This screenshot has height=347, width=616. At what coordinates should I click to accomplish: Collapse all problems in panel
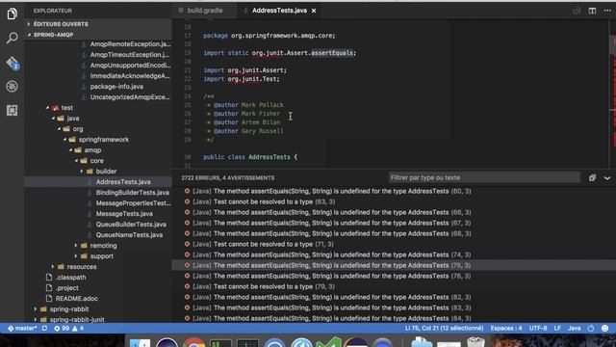pyautogui.click(x=592, y=177)
